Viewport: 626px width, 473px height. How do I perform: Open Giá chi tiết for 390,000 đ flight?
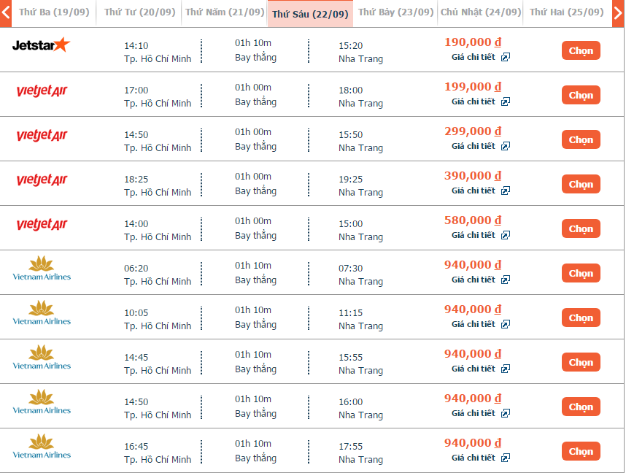(473, 191)
